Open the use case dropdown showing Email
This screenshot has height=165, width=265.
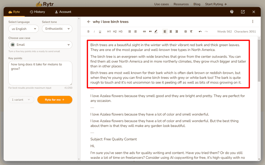(x=40, y=45)
